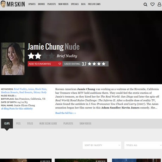The height and width of the screenshot is (162, 162).
Task: Switch to the Pics tab
Action: click(x=18, y=124)
